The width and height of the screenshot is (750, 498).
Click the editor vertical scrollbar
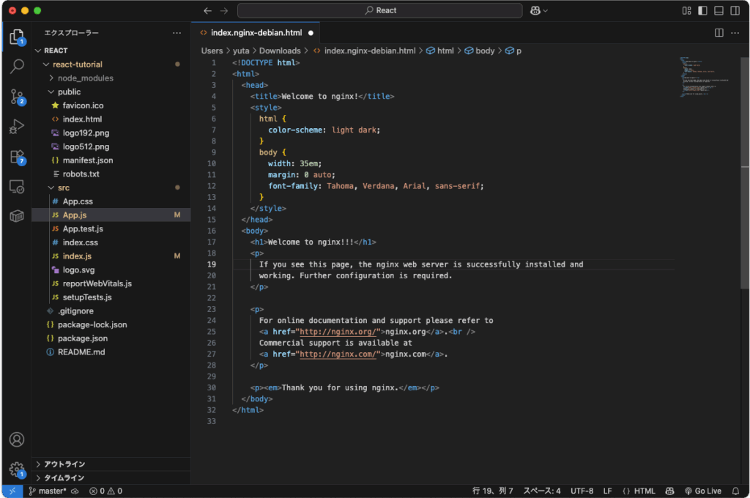coord(745,172)
